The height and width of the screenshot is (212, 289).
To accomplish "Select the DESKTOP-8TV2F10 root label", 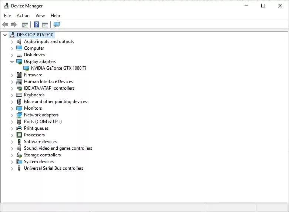I will 35,35.
